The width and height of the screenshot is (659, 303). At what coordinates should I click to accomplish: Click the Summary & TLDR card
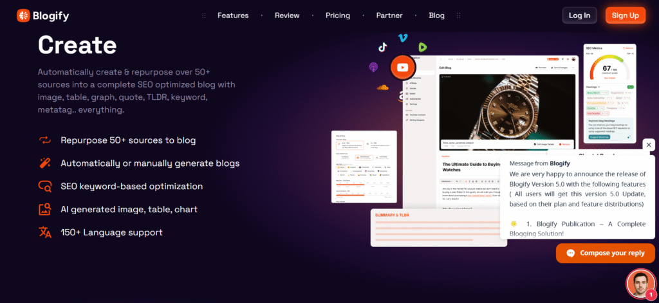439,228
